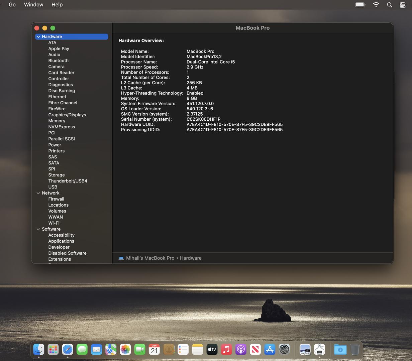Collapse the Hardware section
Viewport: 412px width, 361px height.
point(38,37)
